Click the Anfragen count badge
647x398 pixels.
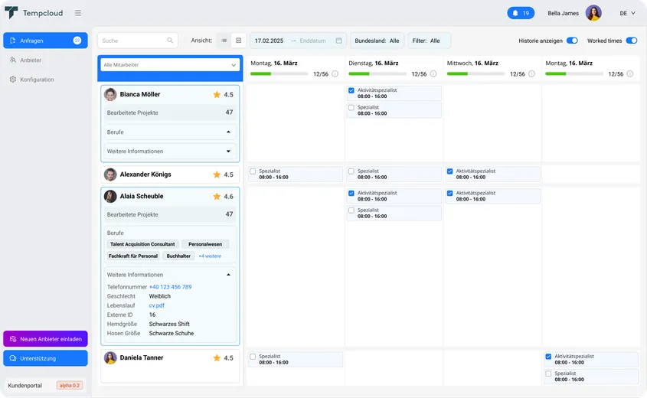pos(77,41)
